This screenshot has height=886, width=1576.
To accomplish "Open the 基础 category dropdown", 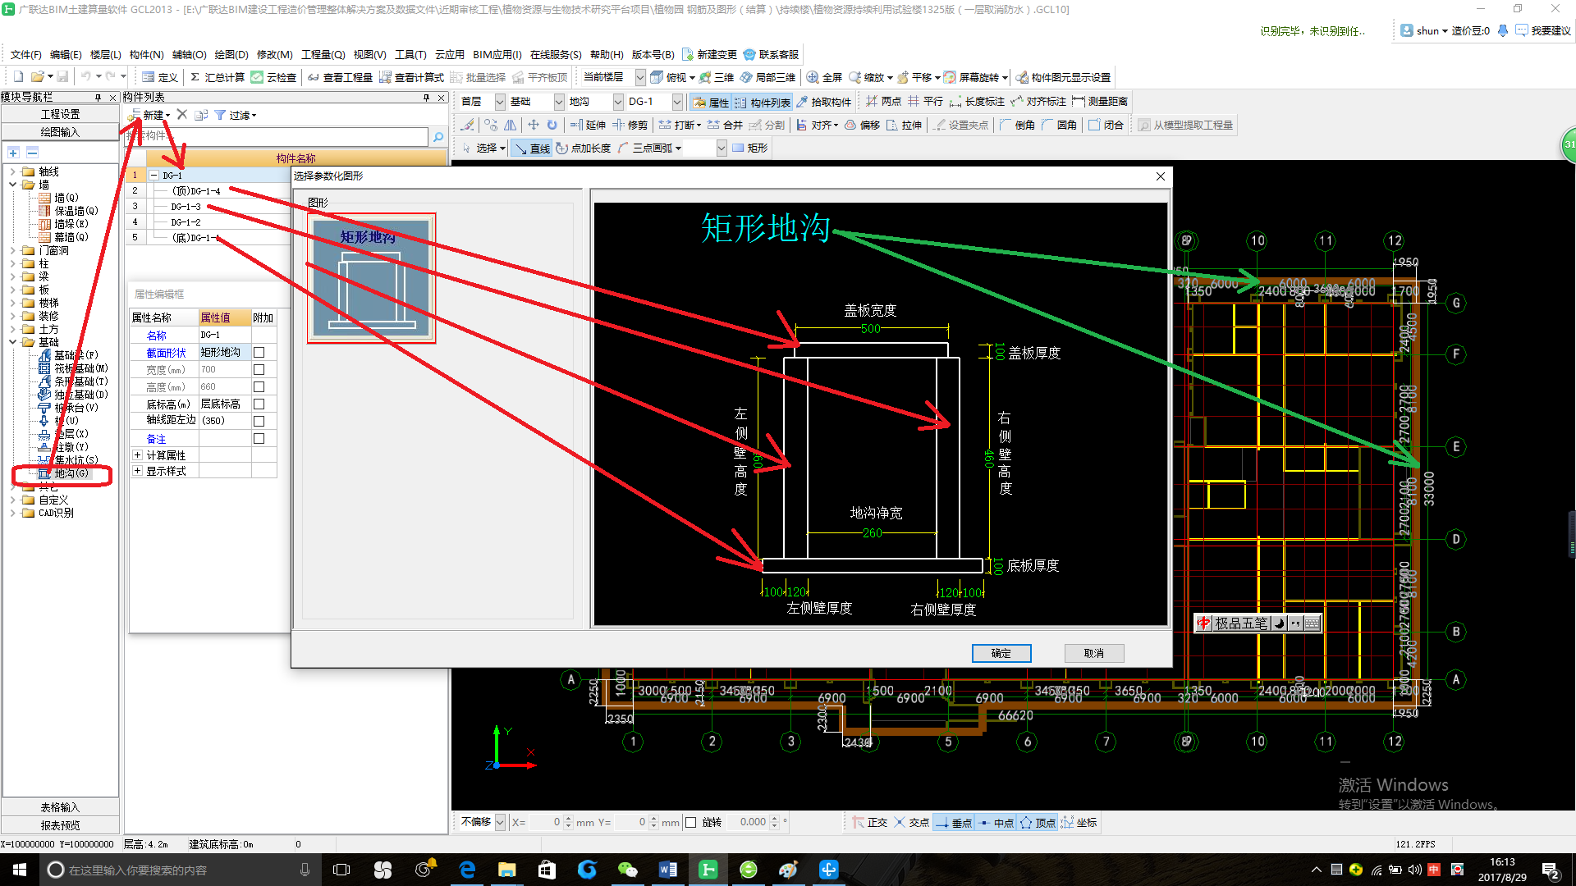I will [x=559, y=102].
